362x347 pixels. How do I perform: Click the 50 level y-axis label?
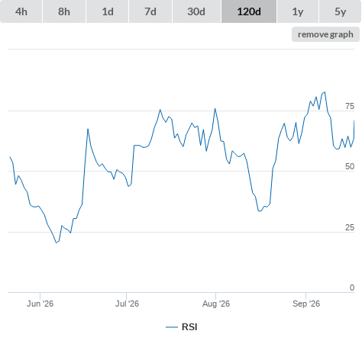(x=350, y=166)
